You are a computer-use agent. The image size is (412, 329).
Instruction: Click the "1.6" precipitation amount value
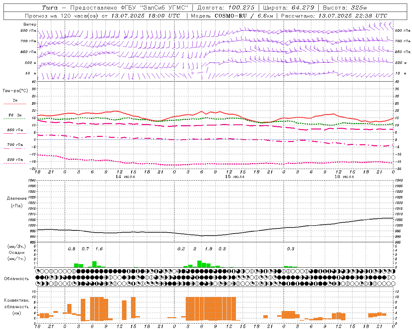tap(99, 249)
